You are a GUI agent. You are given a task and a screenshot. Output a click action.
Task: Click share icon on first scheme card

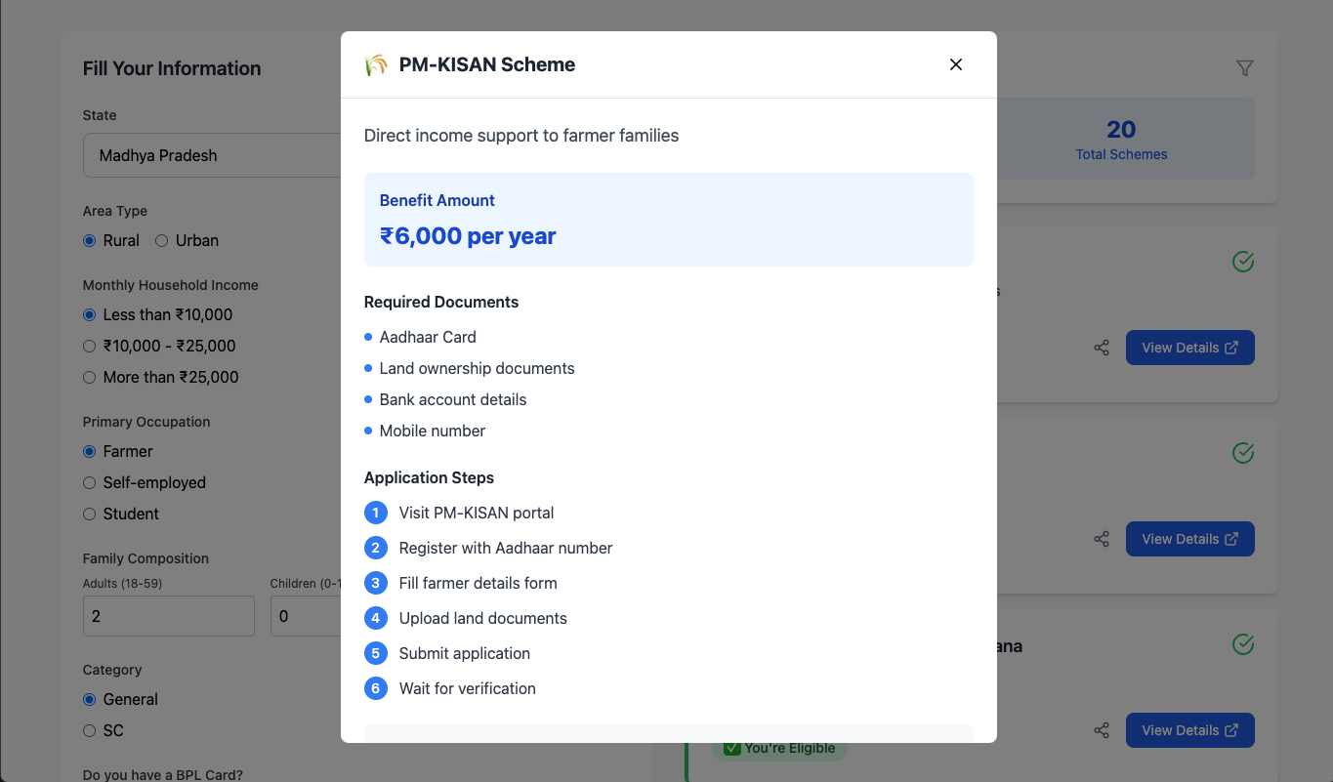1102,348
